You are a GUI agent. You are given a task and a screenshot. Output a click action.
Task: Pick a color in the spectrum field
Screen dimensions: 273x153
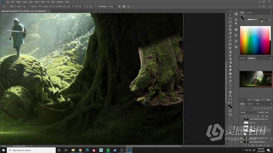255,41
